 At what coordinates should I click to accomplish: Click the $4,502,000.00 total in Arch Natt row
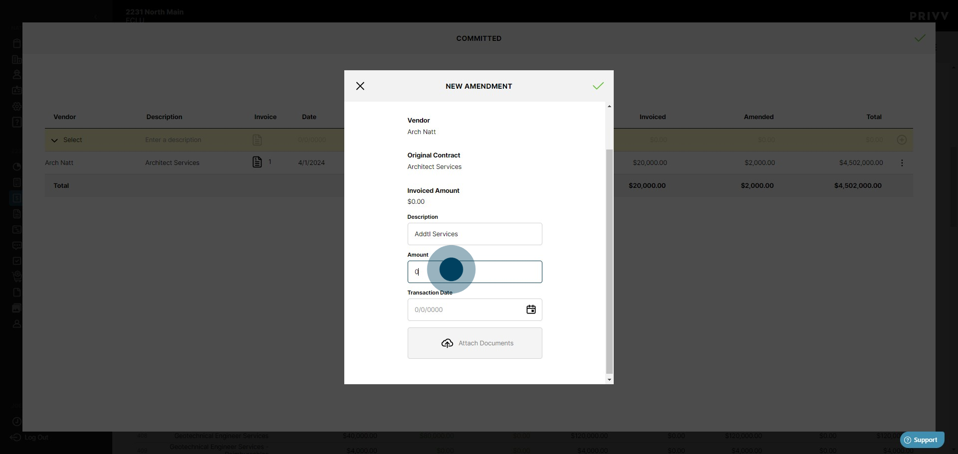click(861, 163)
